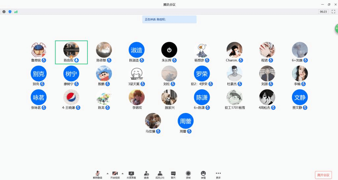Click the 正在讲话 speaking banner
This screenshot has width=338, height=180.
pos(169,19)
